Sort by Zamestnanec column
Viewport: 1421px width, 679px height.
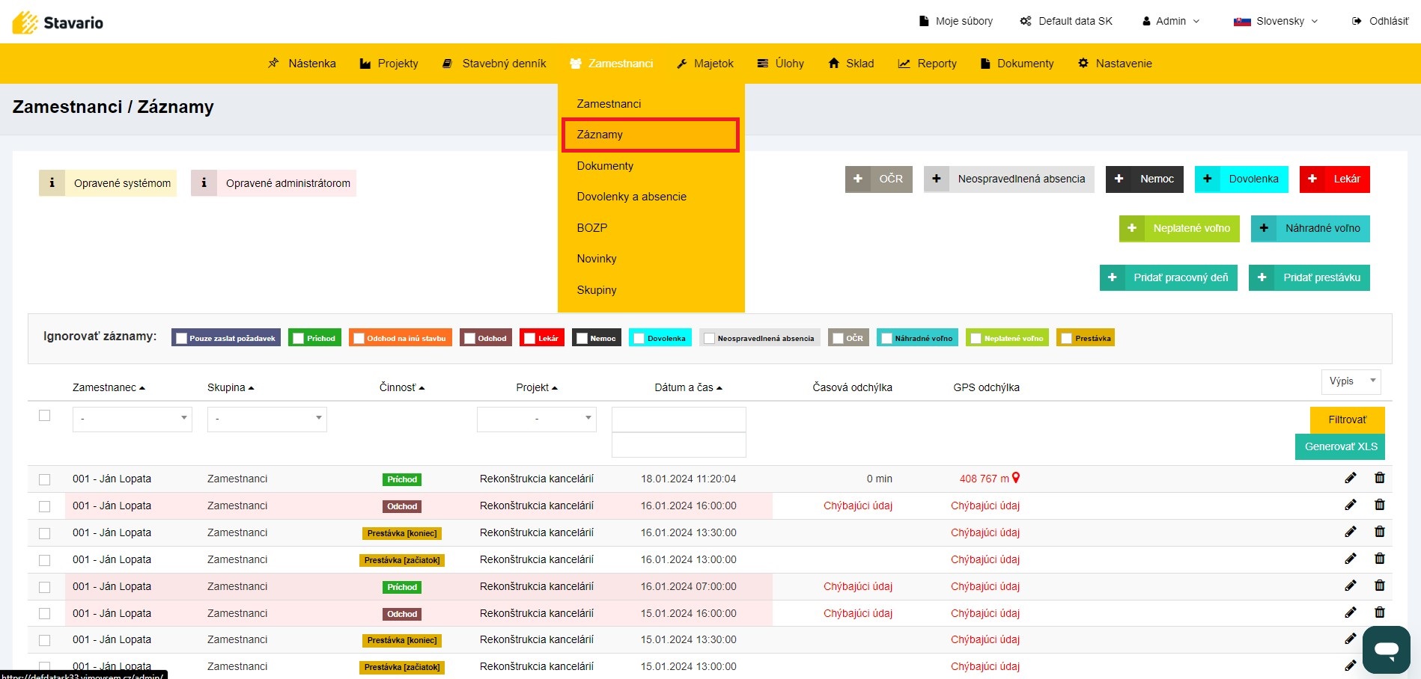109,387
